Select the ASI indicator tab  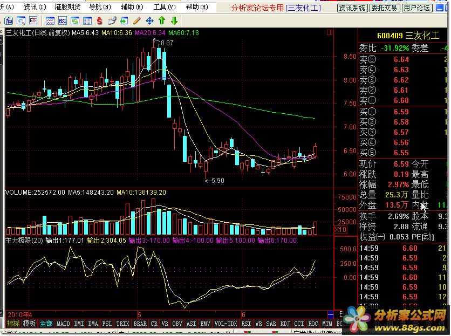192,324
